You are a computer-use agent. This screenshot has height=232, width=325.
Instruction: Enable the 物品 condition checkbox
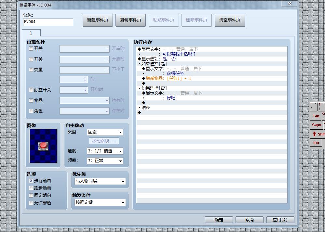click(x=31, y=101)
